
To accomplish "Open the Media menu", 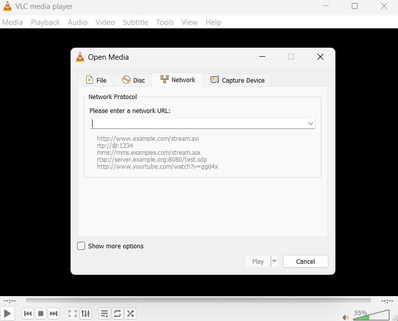I will click(12, 22).
